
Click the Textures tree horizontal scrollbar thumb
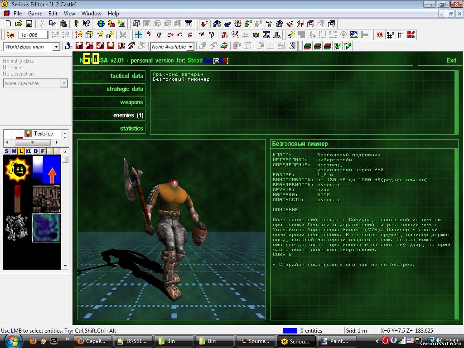(x=33, y=142)
